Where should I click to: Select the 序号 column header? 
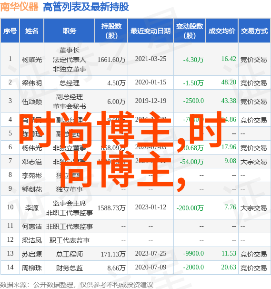(x=10, y=31)
